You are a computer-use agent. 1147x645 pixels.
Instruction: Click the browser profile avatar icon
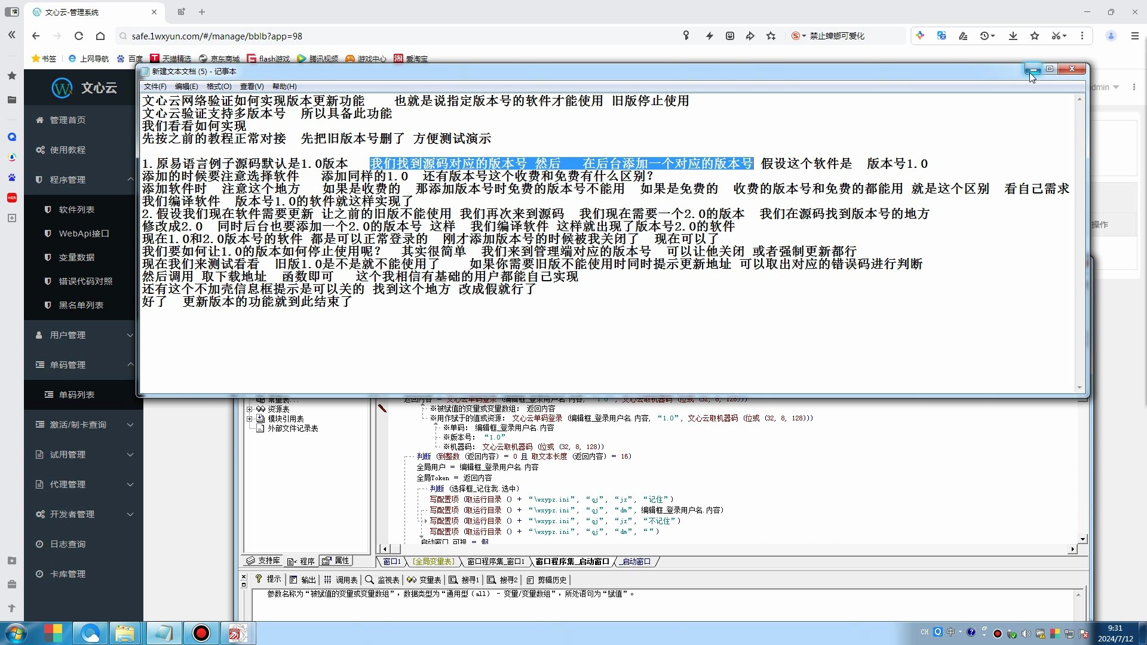1111,36
